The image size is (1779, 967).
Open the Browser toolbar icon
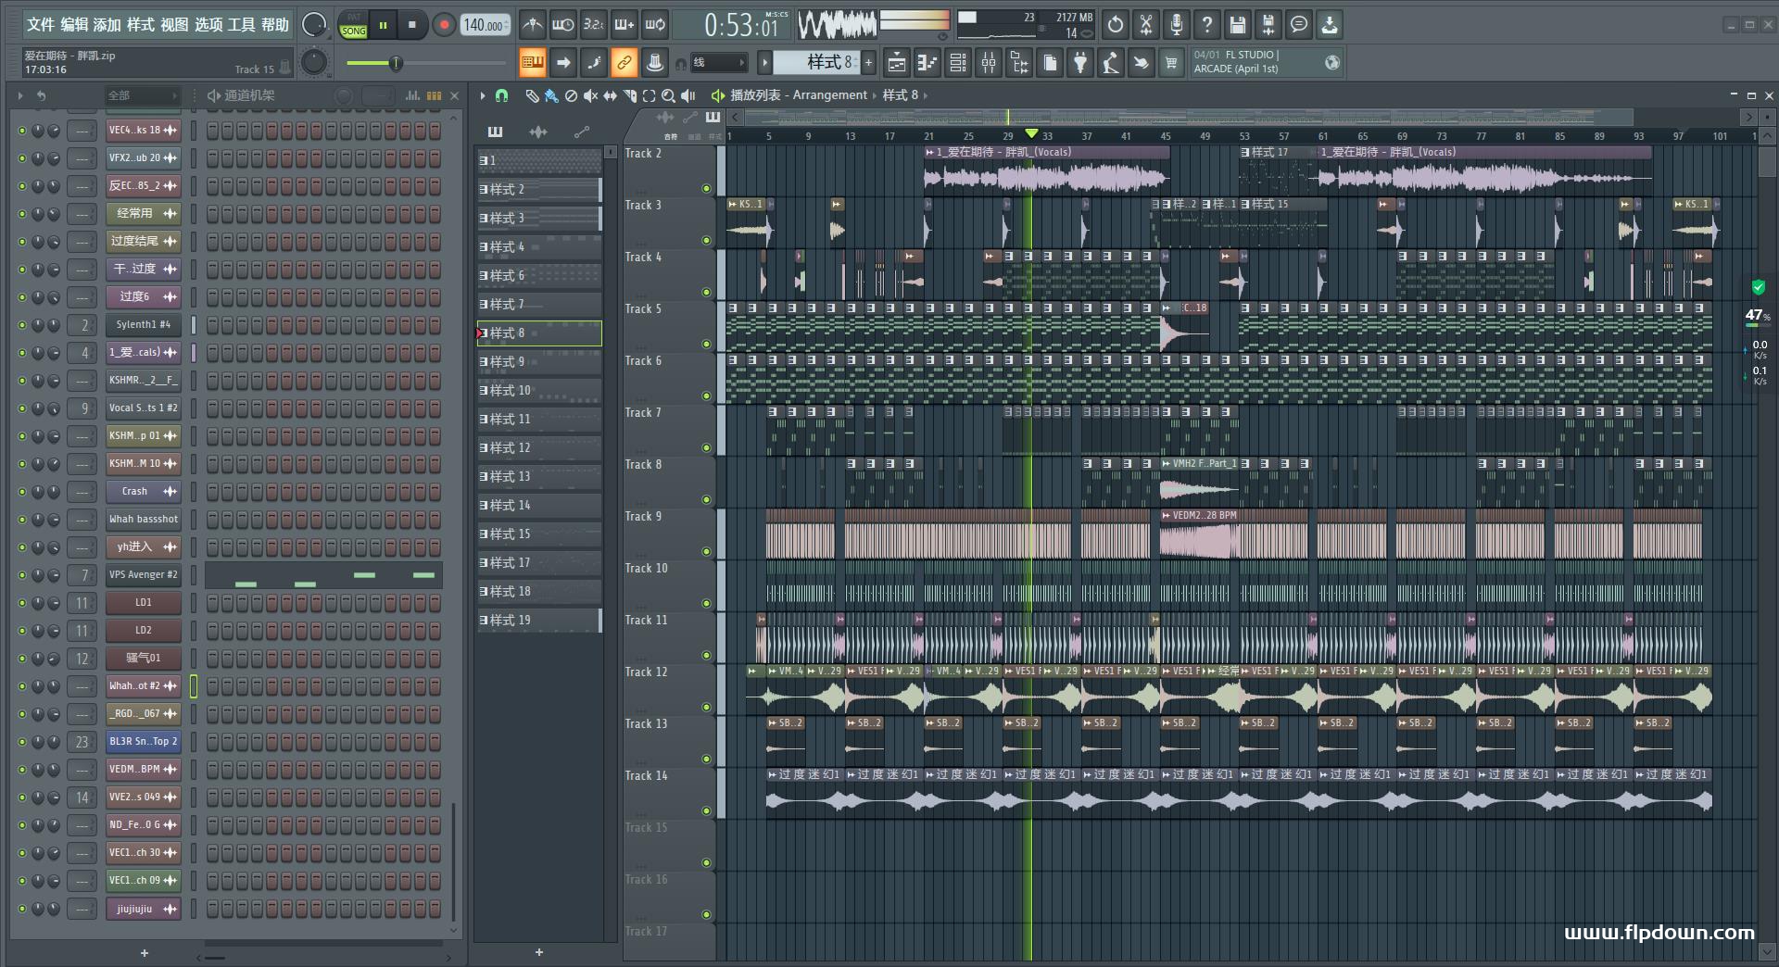tap(1019, 63)
